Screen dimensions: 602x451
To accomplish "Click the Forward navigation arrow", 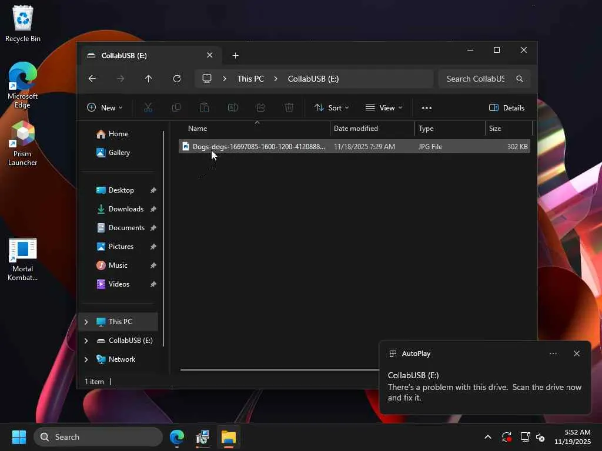I will click(121, 79).
